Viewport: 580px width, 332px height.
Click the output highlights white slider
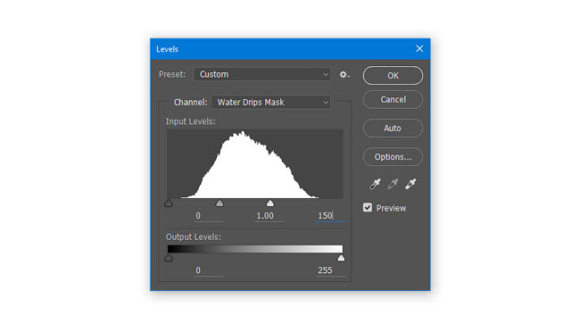341,258
